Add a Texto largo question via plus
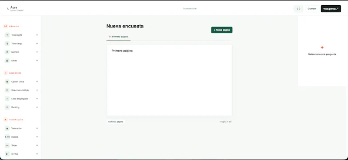The height and width of the screenshot is (160, 348). (x=37, y=44)
